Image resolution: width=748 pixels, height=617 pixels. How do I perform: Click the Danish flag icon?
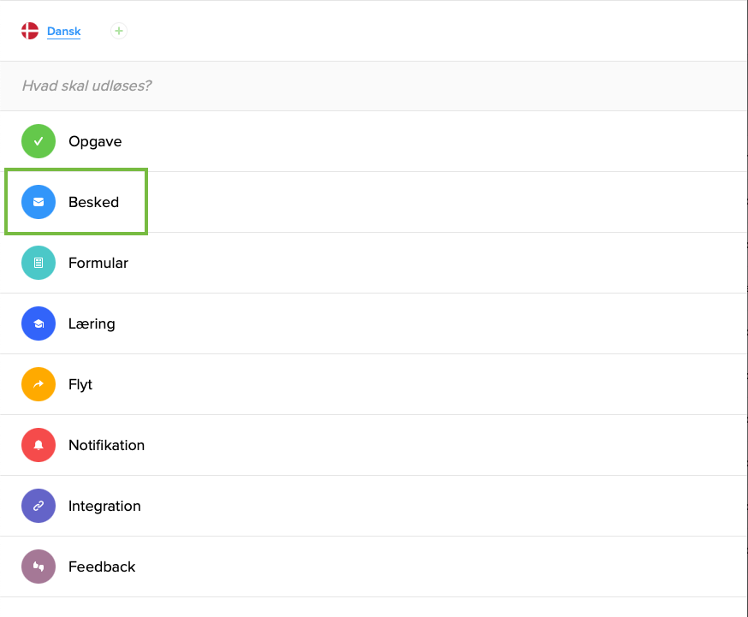tap(30, 32)
